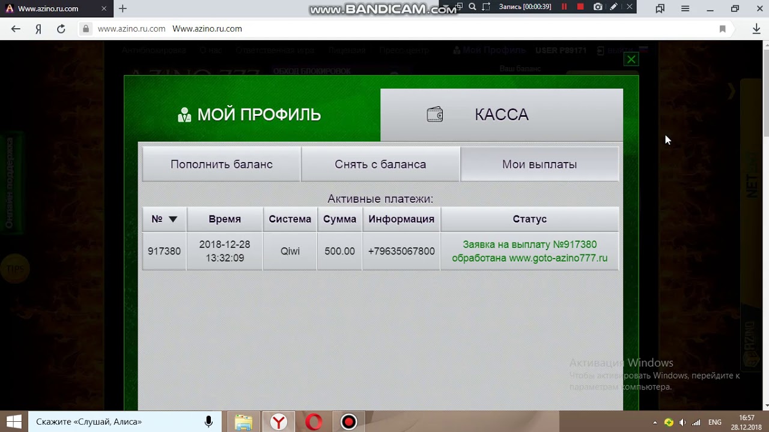Sort payments by № column arrow

pyautogui.click(x=173, y=219)
